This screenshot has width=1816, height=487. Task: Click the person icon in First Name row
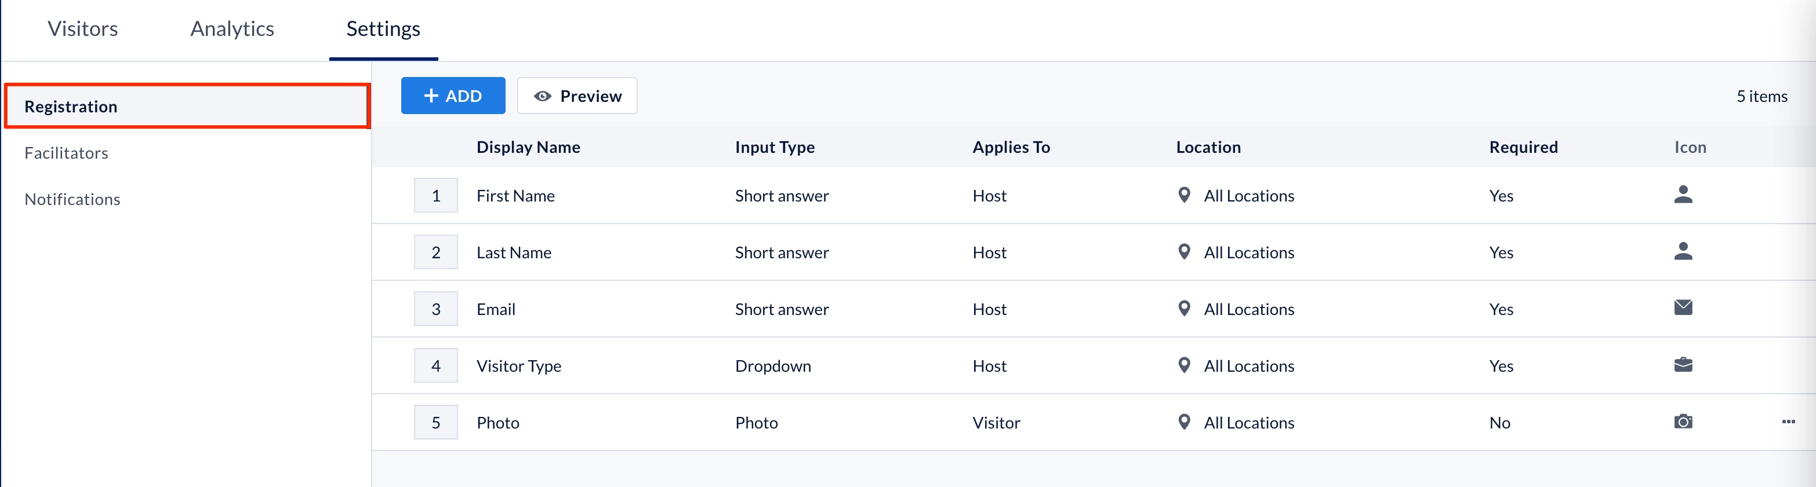click(x=1683, y=195)
